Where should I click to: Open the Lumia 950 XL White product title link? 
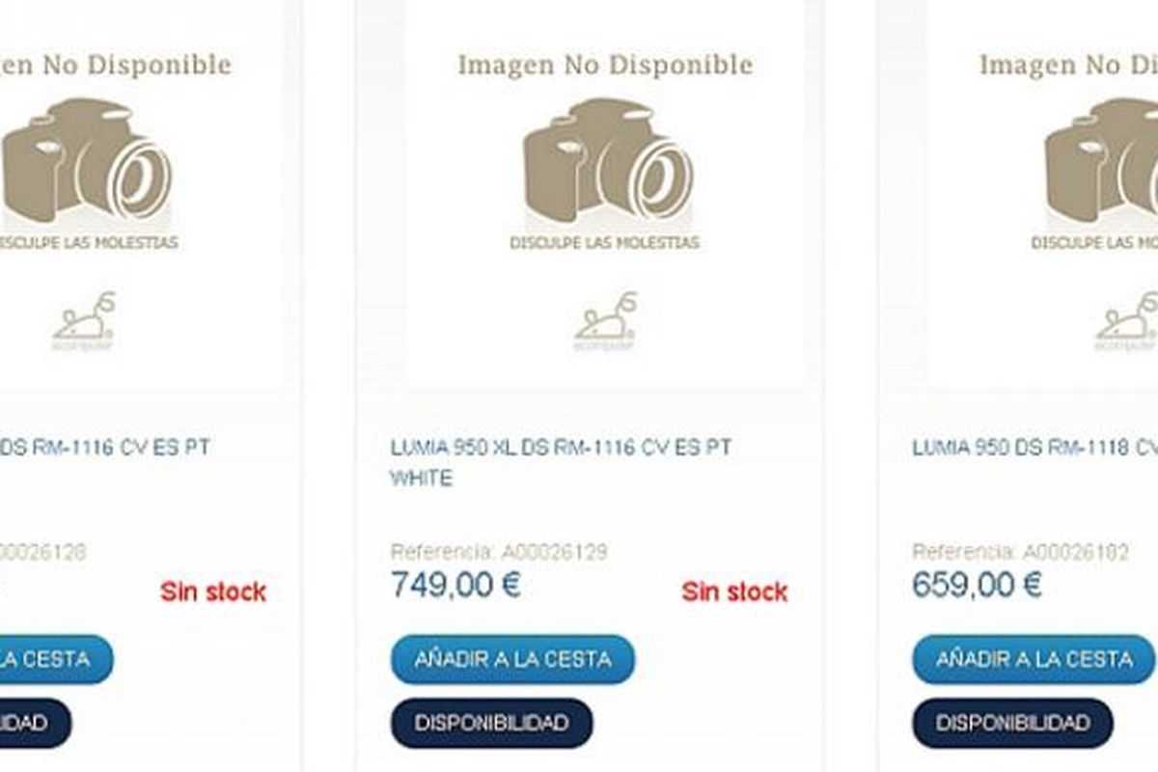[x=561, y=462]
